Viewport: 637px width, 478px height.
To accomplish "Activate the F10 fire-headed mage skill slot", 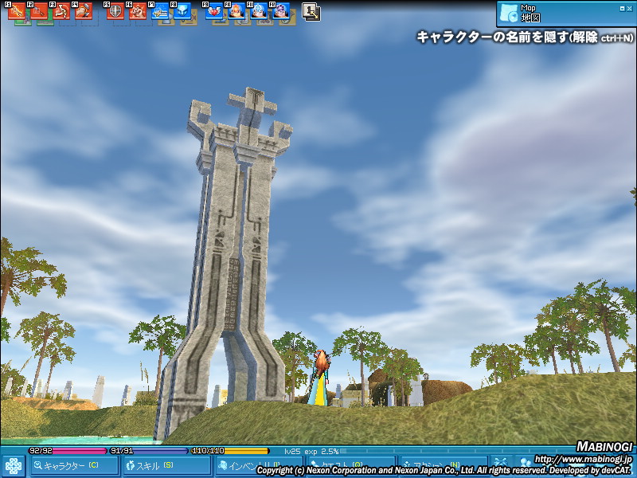I will point(236,11).
